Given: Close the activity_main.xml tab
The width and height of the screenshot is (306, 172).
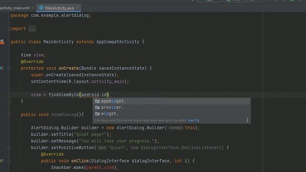Looking at the screenshot, I should pyautogui.click(x=33, y=8).
